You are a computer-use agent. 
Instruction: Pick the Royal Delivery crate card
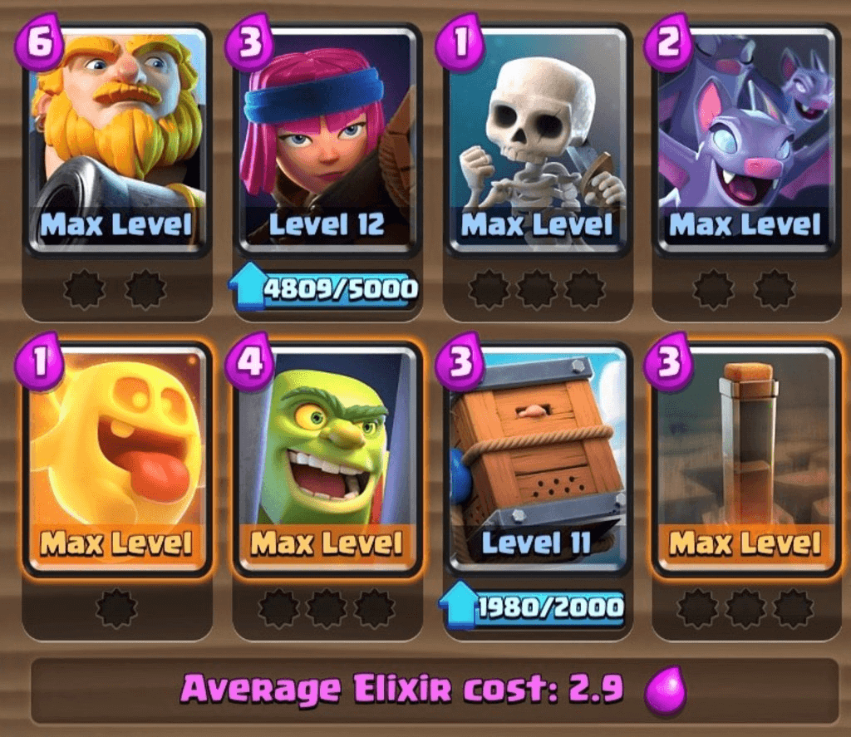(538, 459)
